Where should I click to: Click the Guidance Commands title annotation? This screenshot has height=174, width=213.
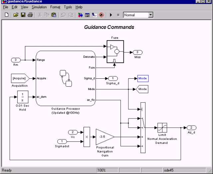(109, 27)
